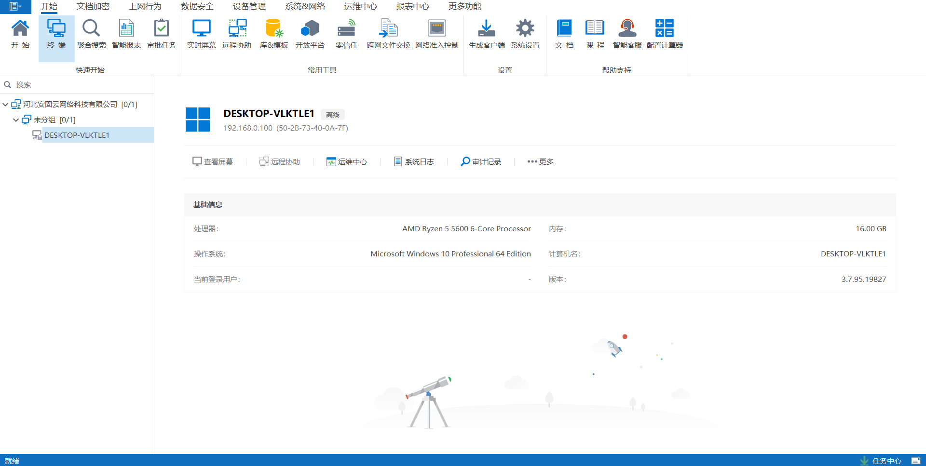The width and height of the screenshot is (926, 466).
Task: Click the AMD Ryzen 5 5600 processor value
Action: point(466,229)
